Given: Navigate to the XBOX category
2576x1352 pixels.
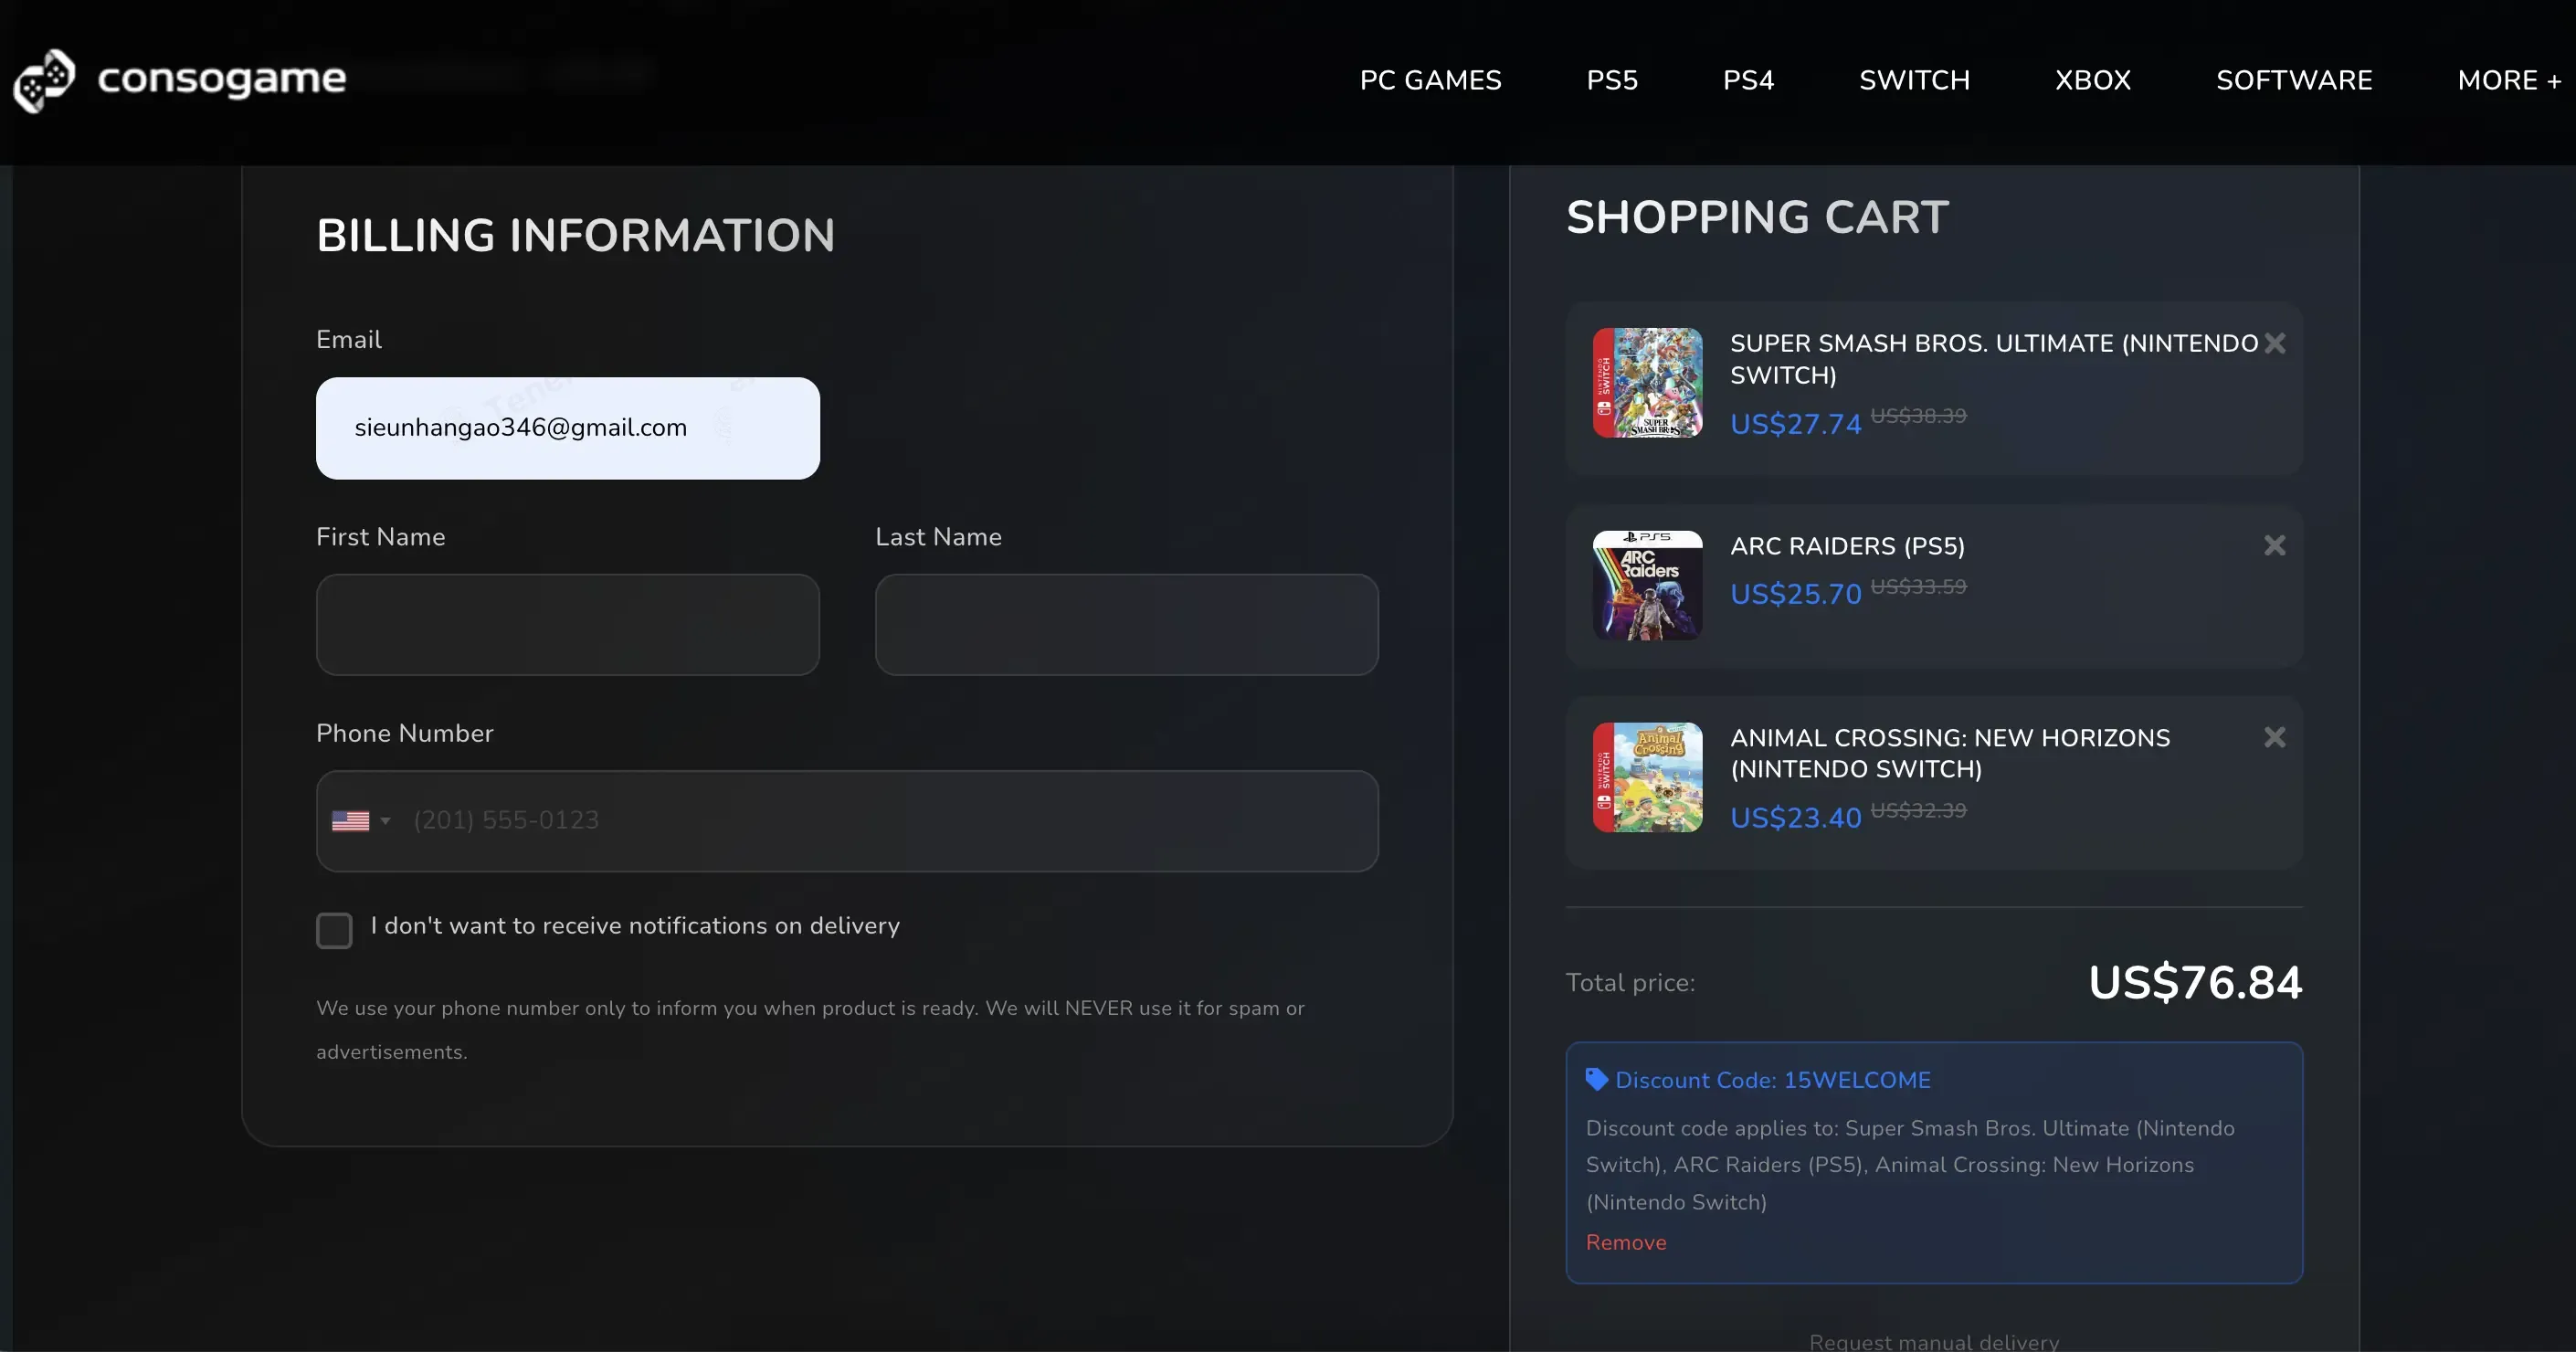Looking at the screenshot, I should pyautogui.click(x=2093, y=80).
